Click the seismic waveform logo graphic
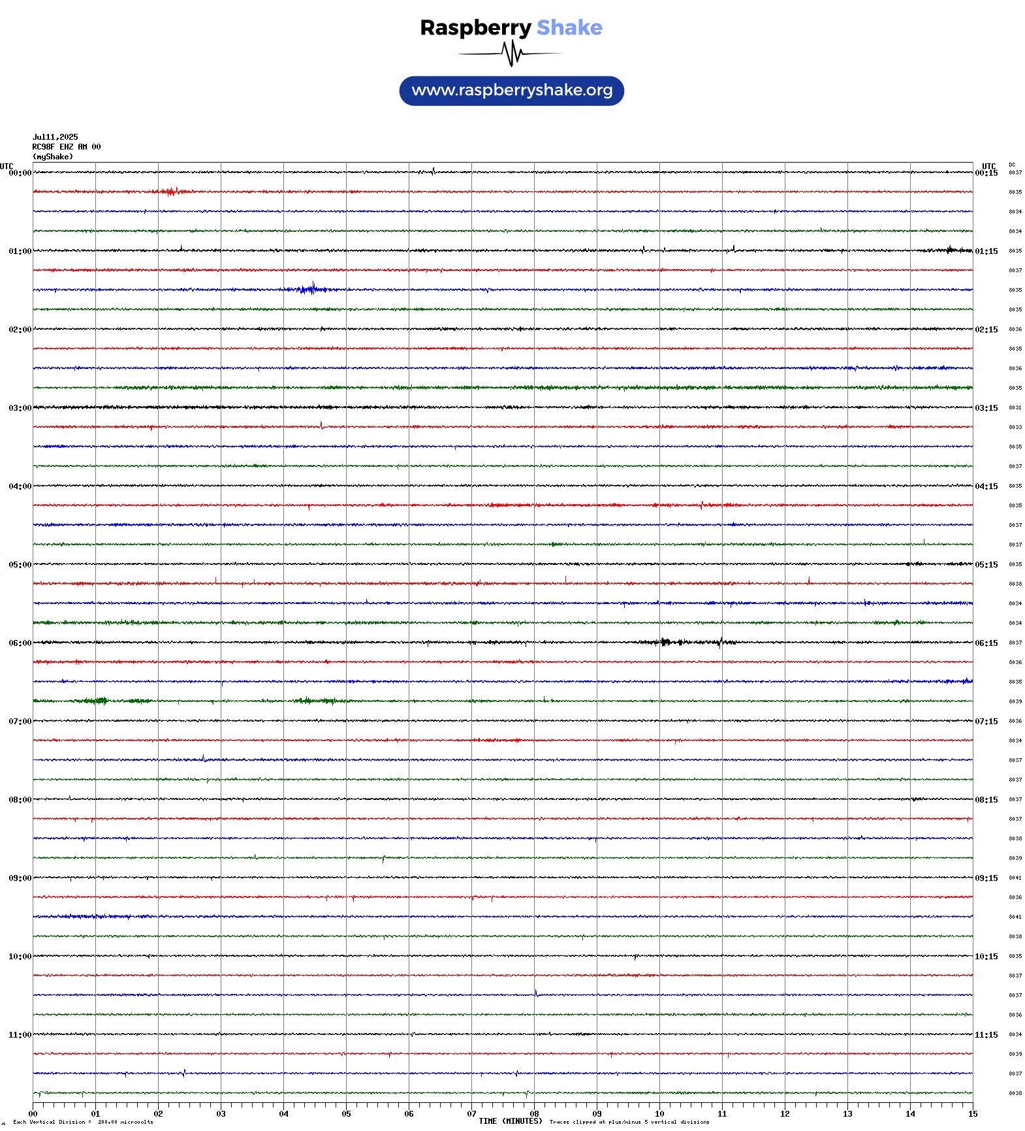 [x=511, y=54]
